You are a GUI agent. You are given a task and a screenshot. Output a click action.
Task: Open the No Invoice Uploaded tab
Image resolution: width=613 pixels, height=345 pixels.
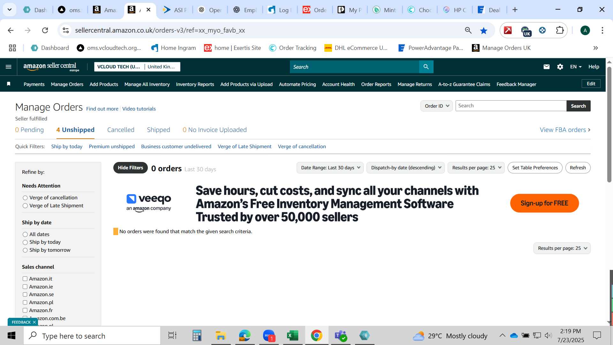pyautogui.click(x=215, y=130)
